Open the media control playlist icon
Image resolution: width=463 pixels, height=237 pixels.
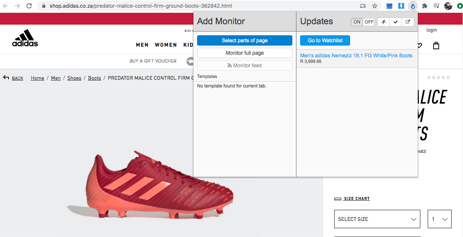click(437, 6)
